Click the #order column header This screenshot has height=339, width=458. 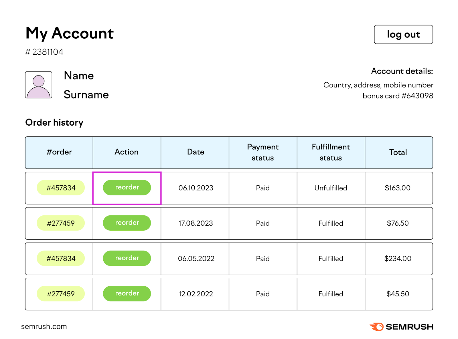(59, 152)
